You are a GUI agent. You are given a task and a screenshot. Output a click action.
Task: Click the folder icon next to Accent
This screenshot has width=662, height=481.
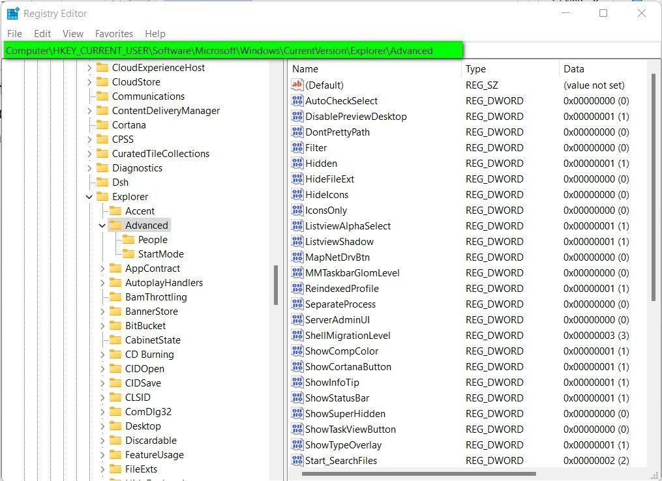[115, 211]
